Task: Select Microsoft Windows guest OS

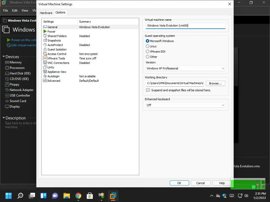Action: click(147, 41)
